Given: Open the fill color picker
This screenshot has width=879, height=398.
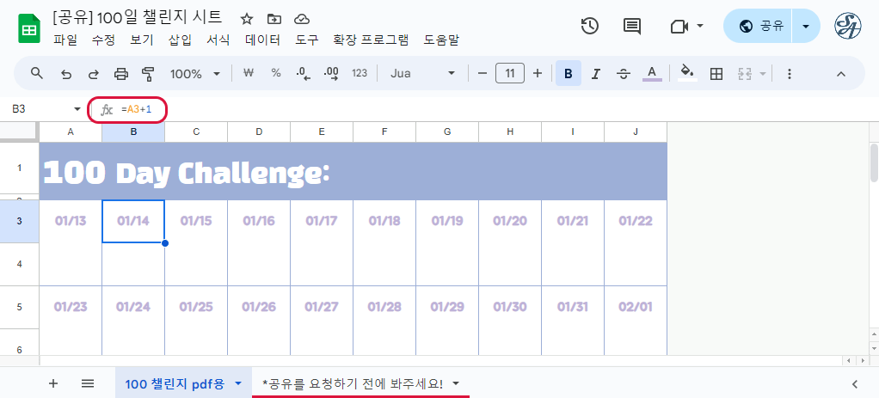Looking at the screenshot, I should (686, 74).
